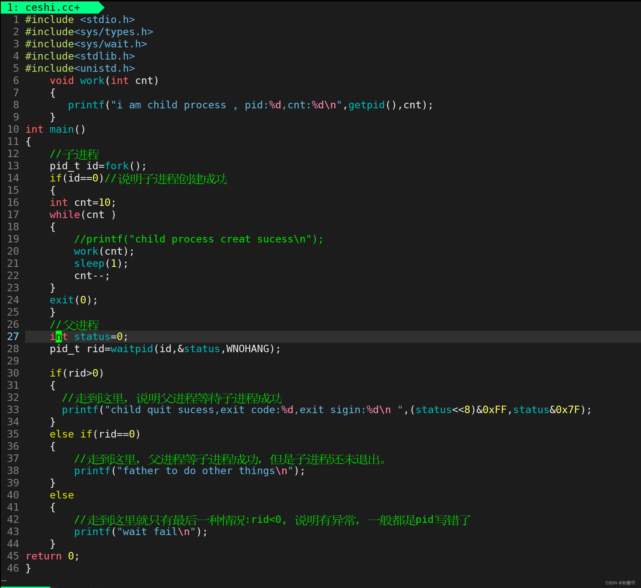Click the 'return 0;' statement
Viewport: 641px width, 588px height.
[52, 556]
